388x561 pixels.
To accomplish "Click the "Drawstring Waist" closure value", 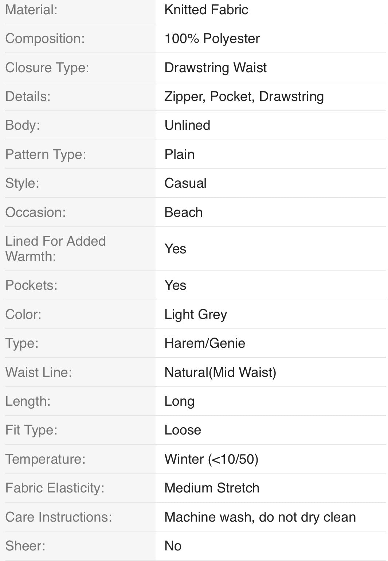I will [x=215, y=68].
